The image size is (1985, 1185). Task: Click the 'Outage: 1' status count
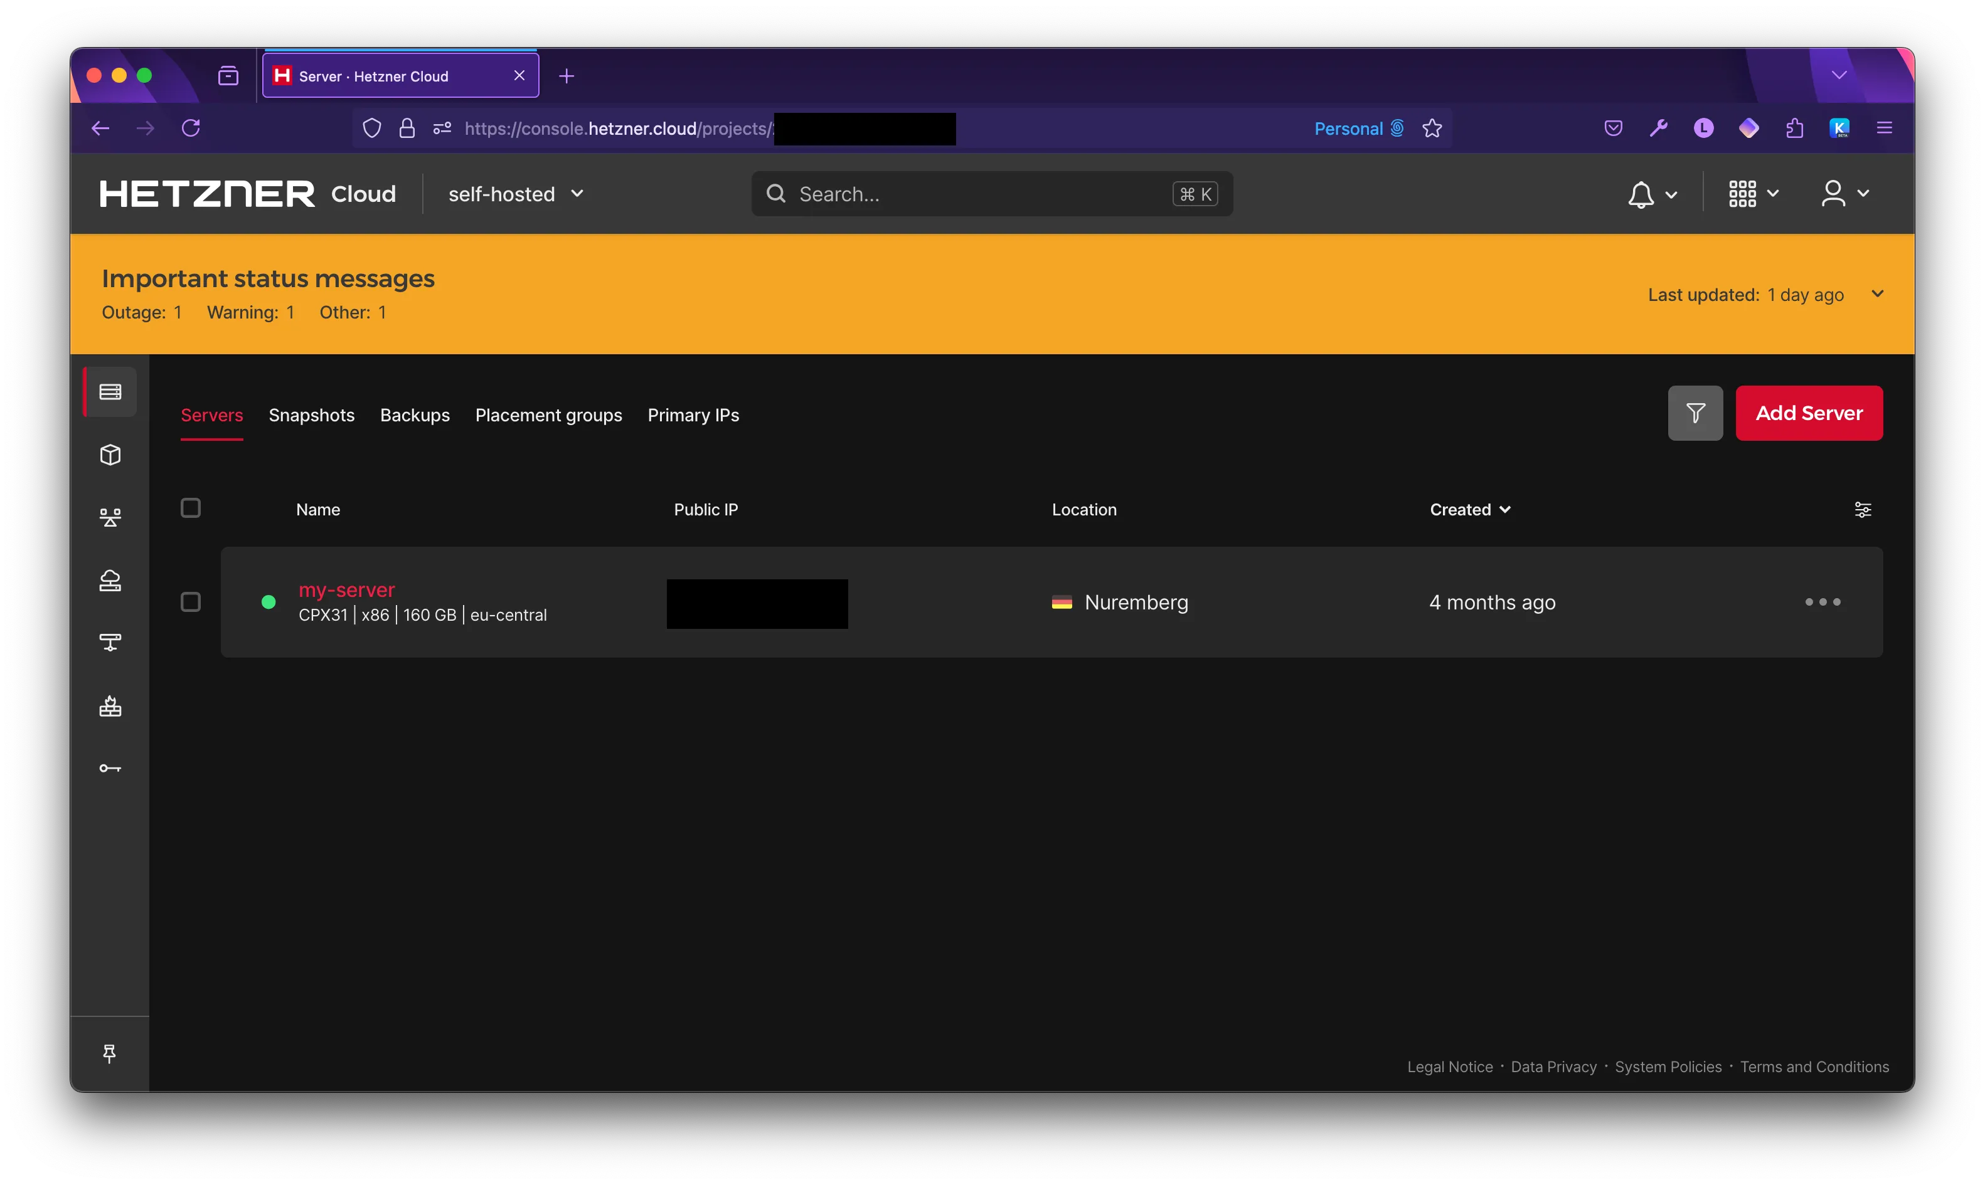[141, 312]
